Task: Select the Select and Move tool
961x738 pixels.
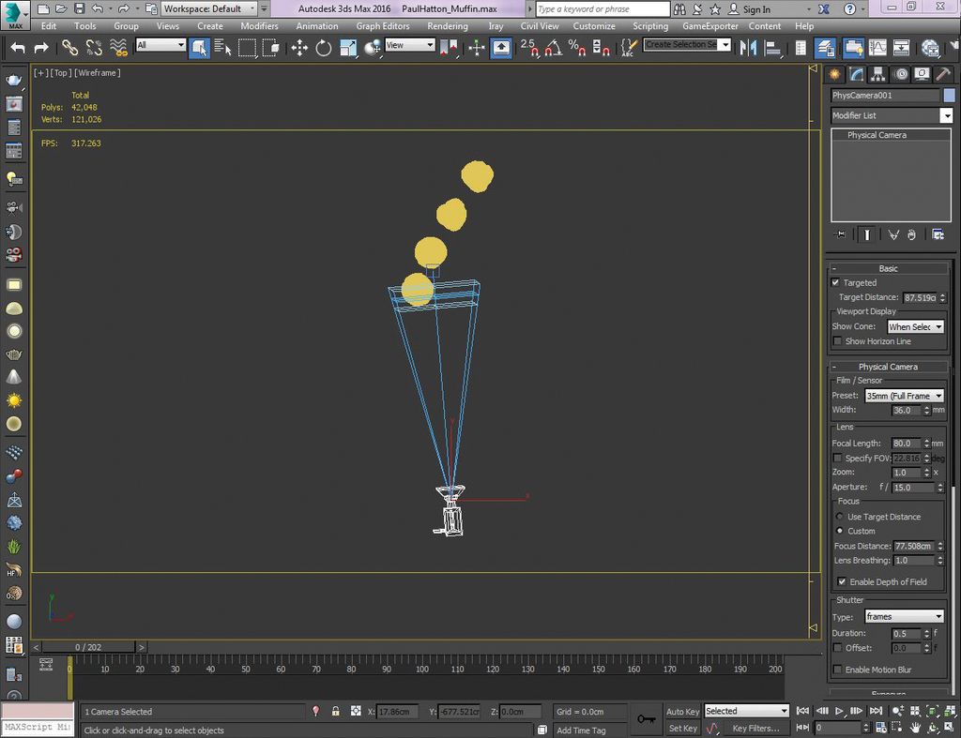Action: click(x=298, y=47)
